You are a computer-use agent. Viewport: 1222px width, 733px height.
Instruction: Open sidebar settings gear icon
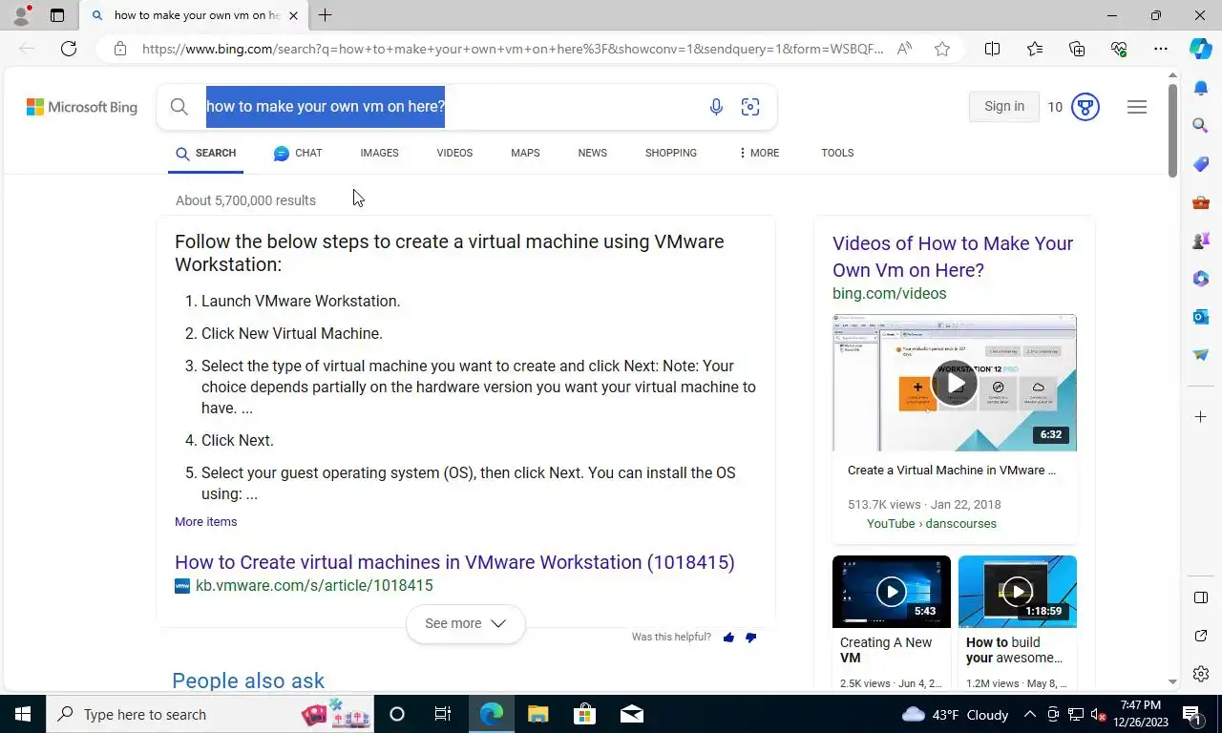click(x=1201, y=674)
